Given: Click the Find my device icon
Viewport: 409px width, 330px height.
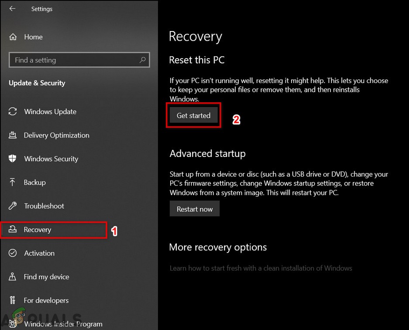Looking at the screenshot, I should pyautogui.click(x=13, y=277).
